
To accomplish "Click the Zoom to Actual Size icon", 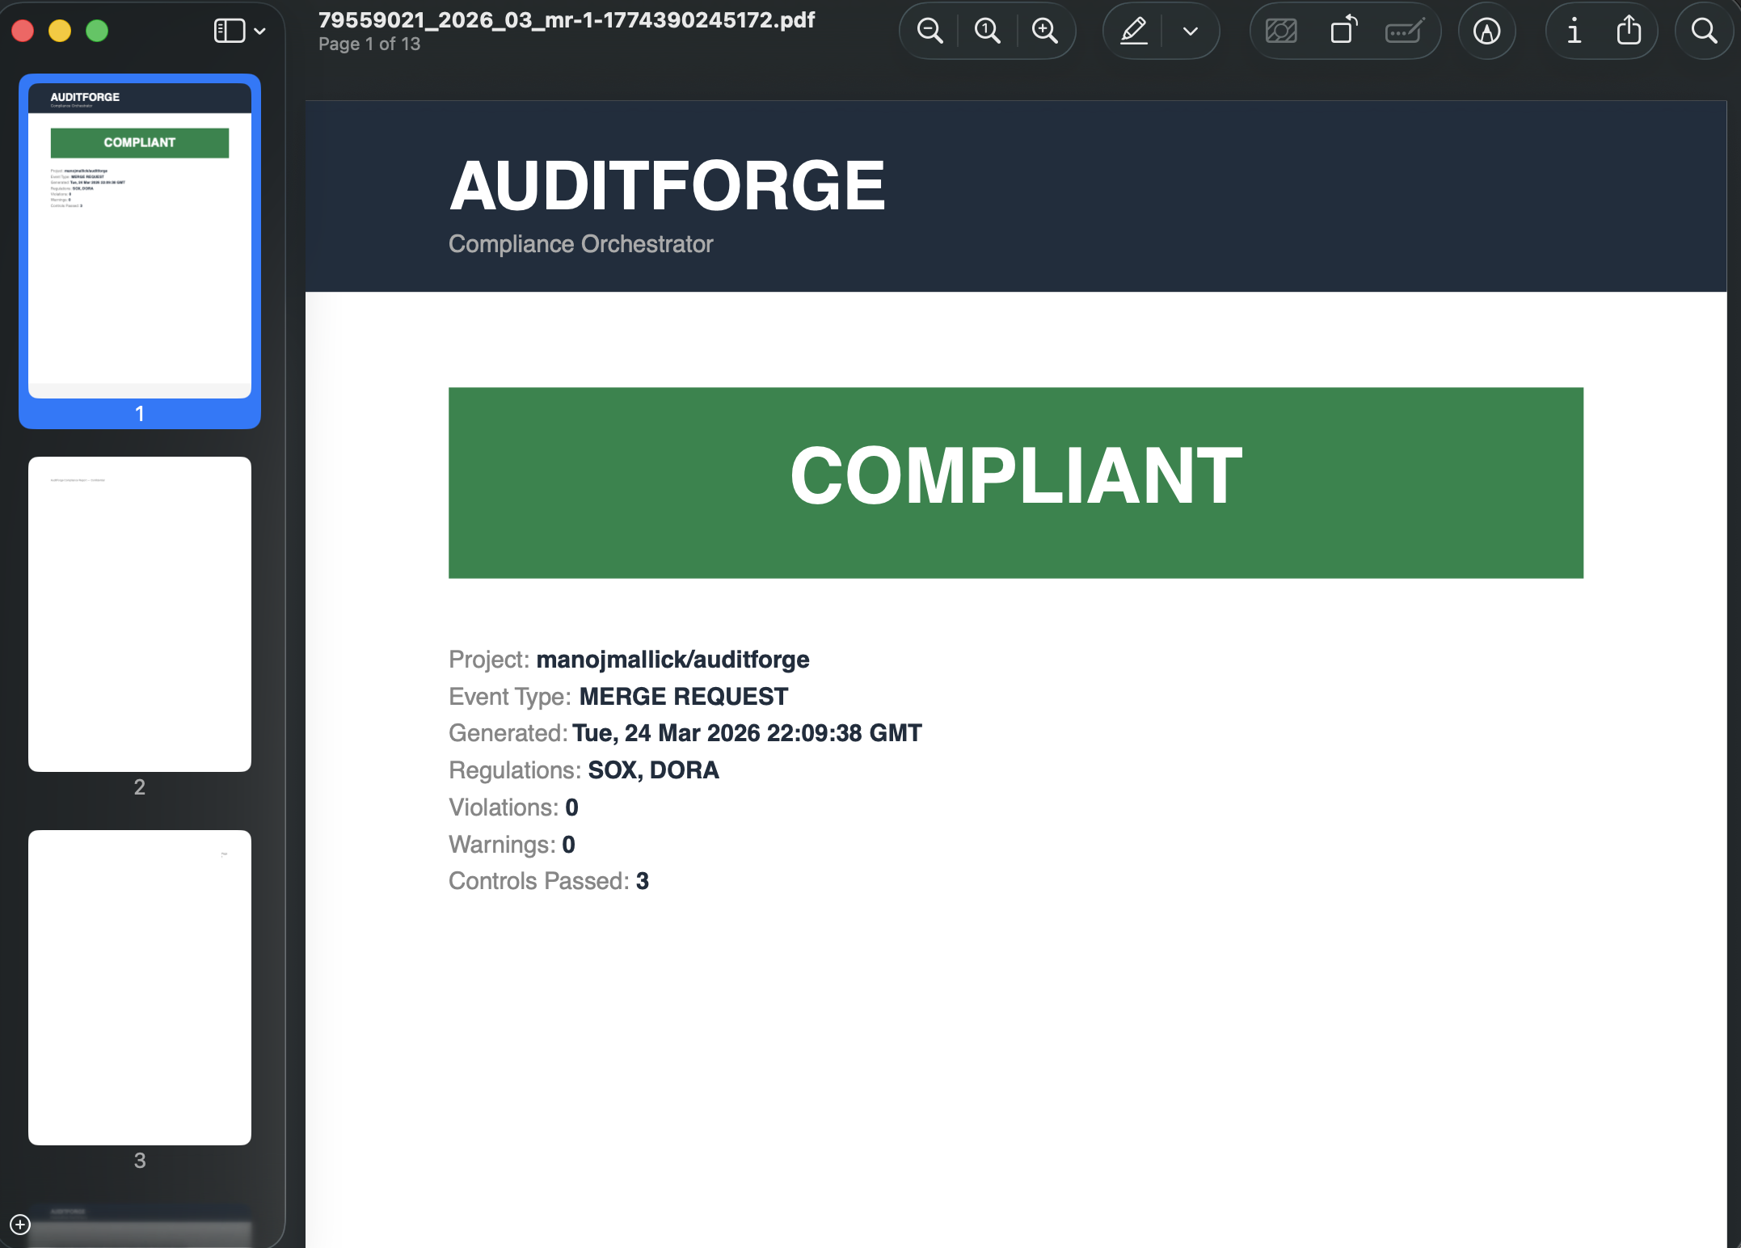I will point(987,32).
